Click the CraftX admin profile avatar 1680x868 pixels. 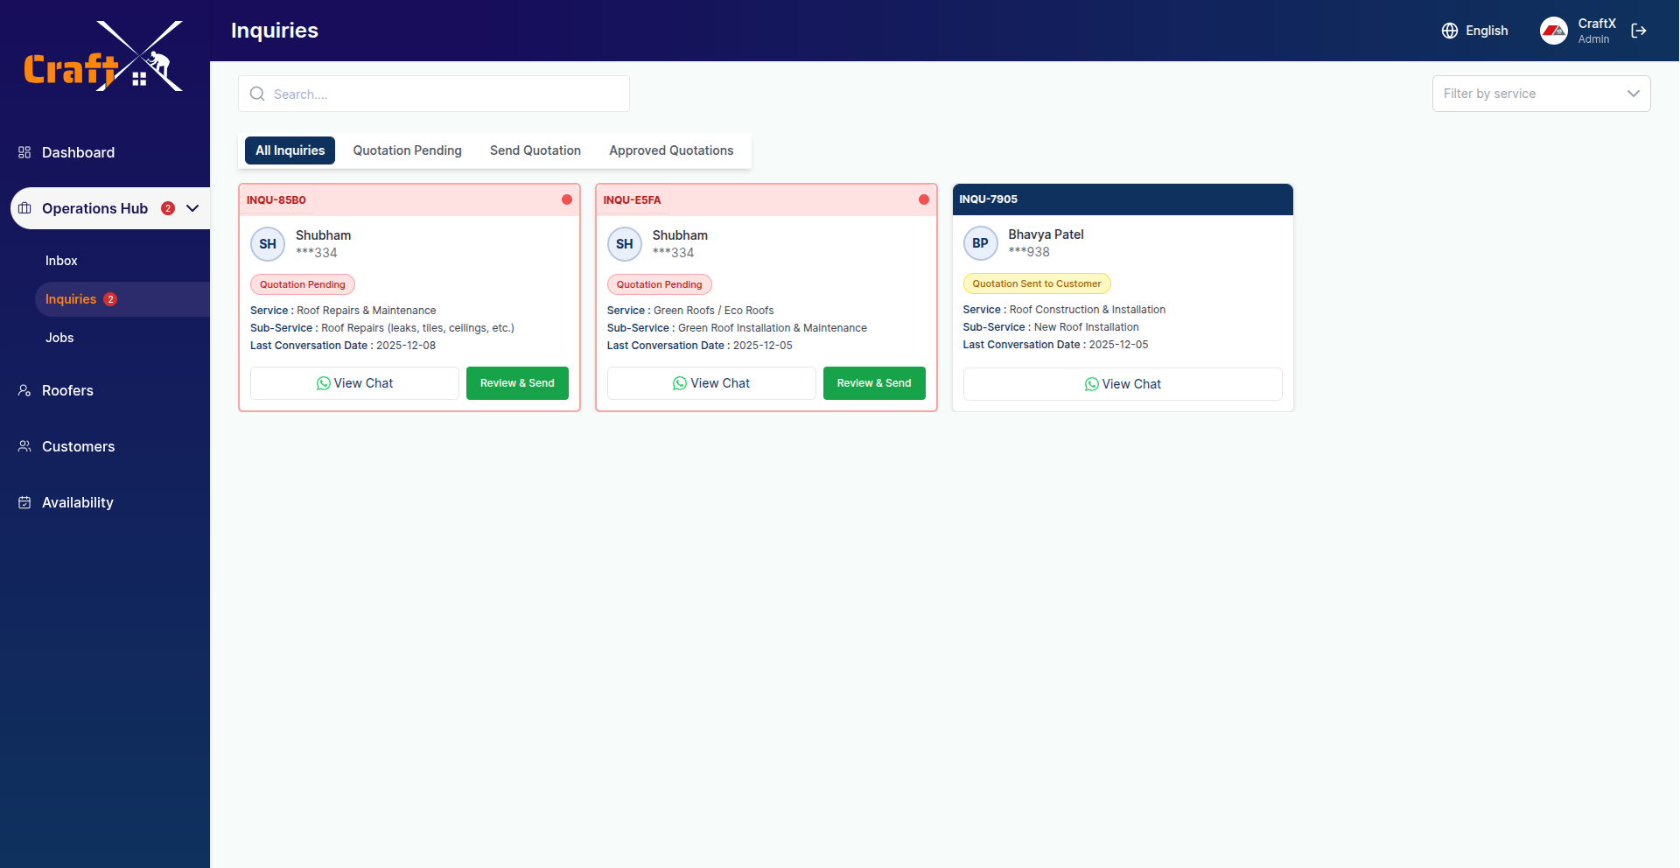(1554, 31)
